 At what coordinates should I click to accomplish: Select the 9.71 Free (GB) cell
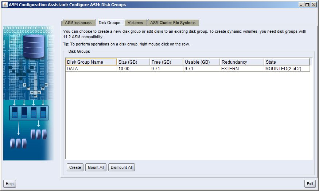coord(167,69)
